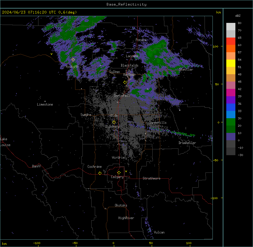
Task: Click the Olds town label
Action: tap(114, 116)
